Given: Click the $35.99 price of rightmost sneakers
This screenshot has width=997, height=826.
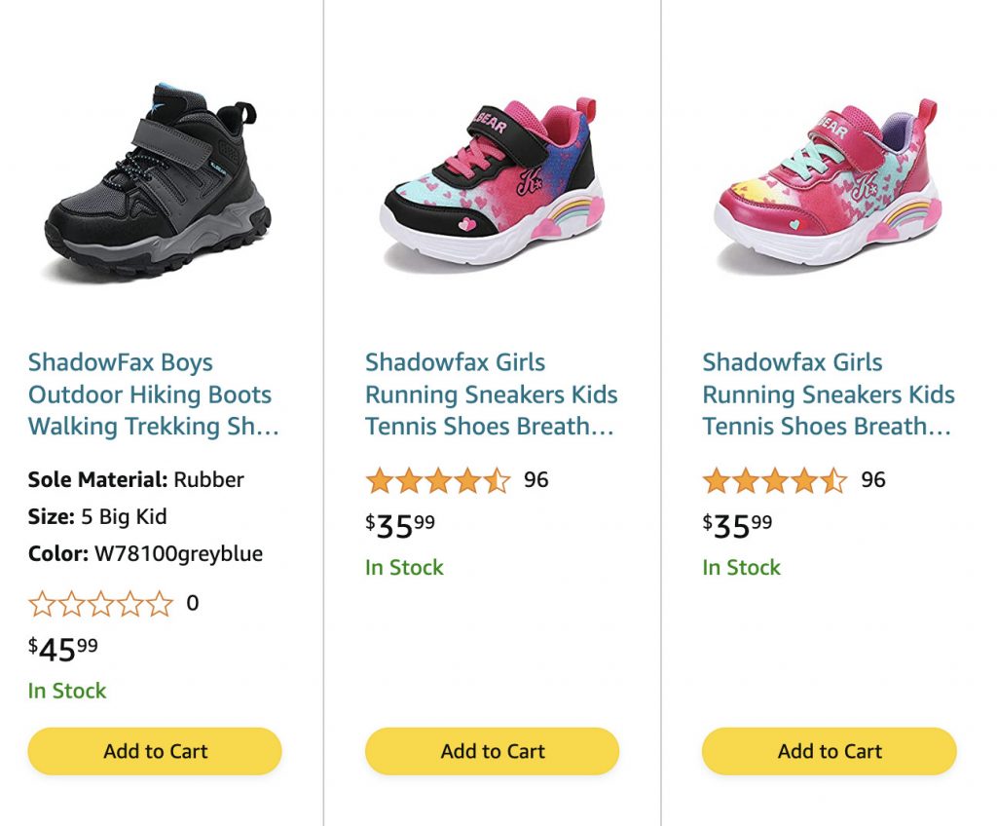Looking at the screenshot, I should [737, 525].
